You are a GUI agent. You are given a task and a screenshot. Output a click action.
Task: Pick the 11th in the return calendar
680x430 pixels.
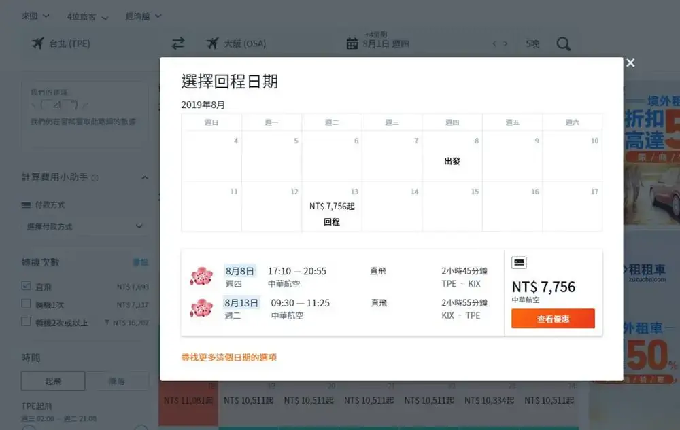211,207
